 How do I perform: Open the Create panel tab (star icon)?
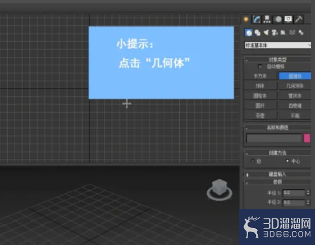246,19
